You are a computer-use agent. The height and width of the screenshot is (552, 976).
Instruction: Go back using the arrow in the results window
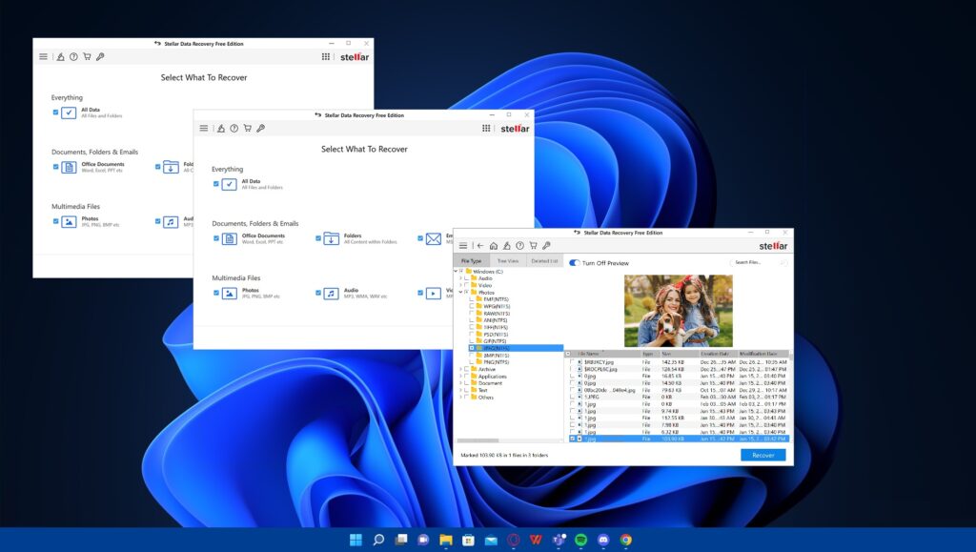tap(480, 246)
